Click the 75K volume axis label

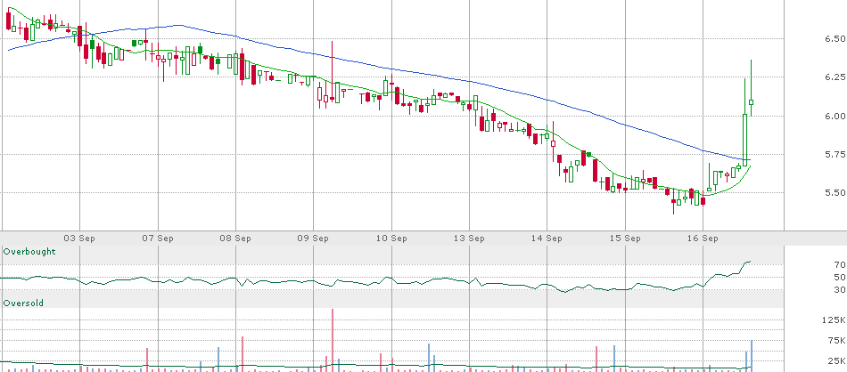coord(837,340)
